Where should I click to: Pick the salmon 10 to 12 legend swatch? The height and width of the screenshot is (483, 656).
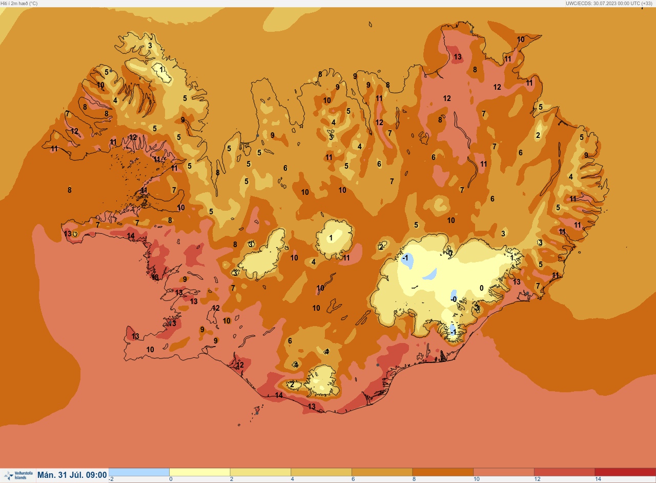[x=503, y=472]
